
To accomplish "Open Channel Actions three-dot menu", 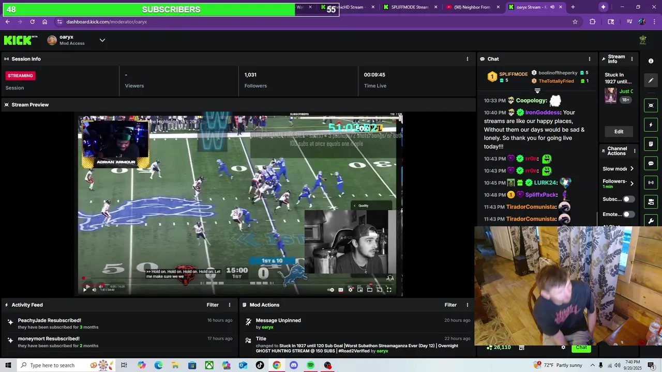I will 635,151.
